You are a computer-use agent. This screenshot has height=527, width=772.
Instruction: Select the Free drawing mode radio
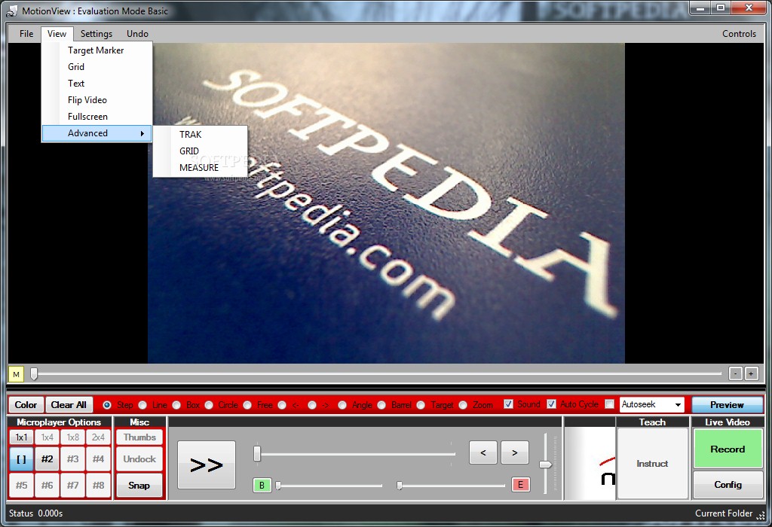tap(247, 405)
